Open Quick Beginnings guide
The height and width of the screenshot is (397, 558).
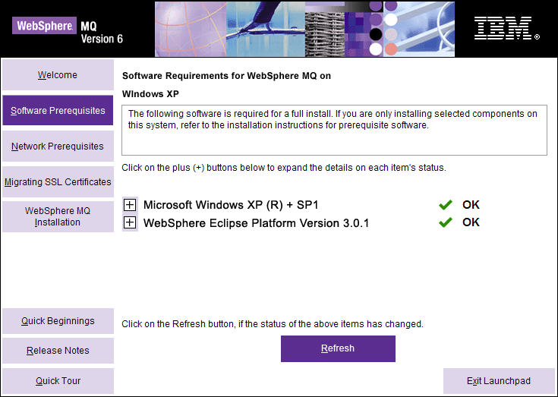click(x=58, y=321)
